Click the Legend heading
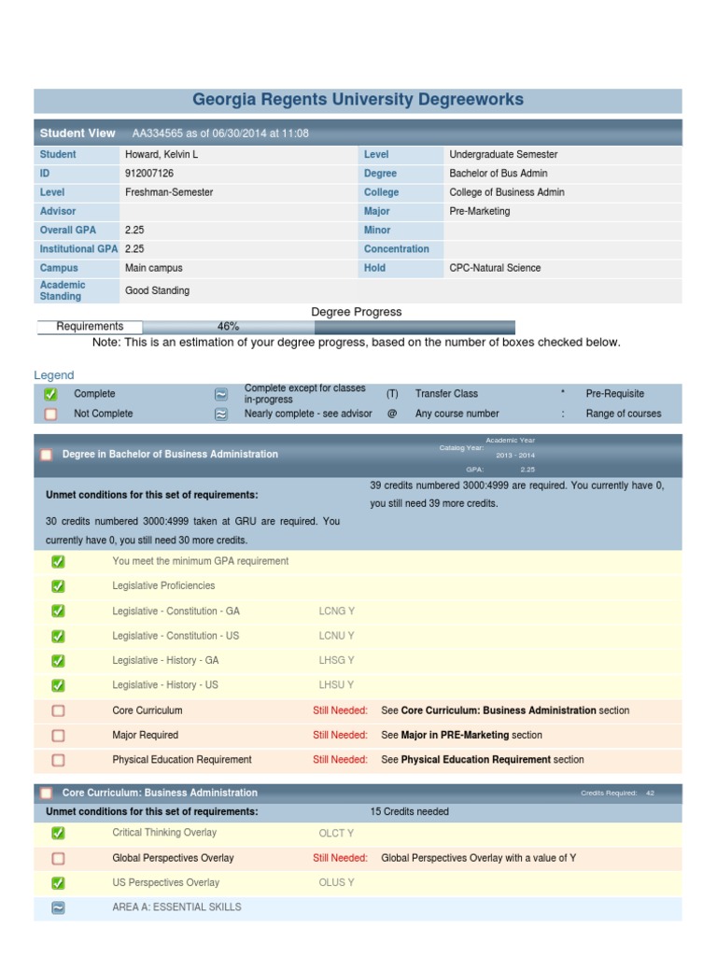 [x=53, y=375]
